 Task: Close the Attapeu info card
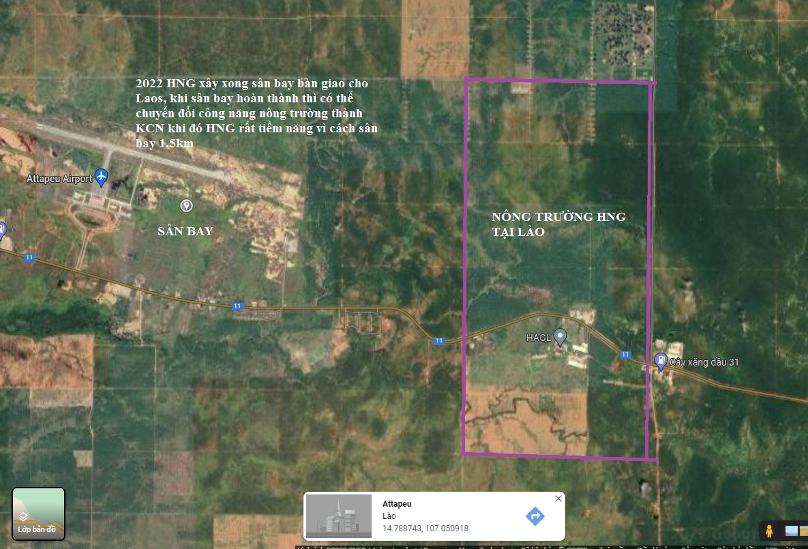click(x=558, y=499)
